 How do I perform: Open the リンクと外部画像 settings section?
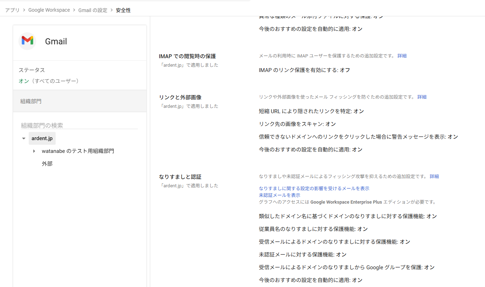tap(180, 97)
